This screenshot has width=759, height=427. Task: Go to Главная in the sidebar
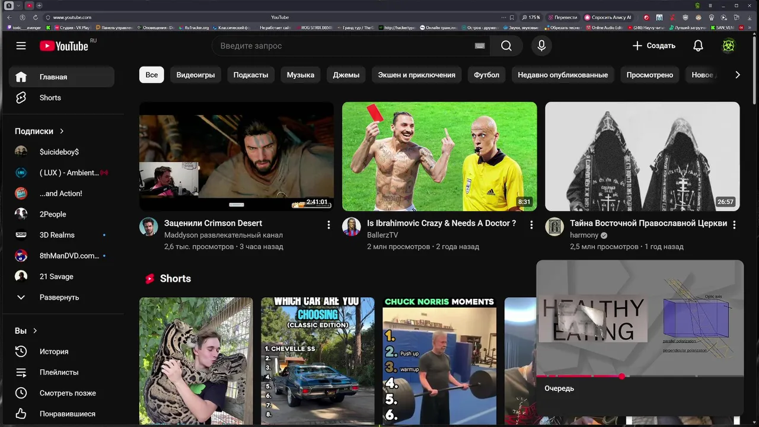point(62,77)
